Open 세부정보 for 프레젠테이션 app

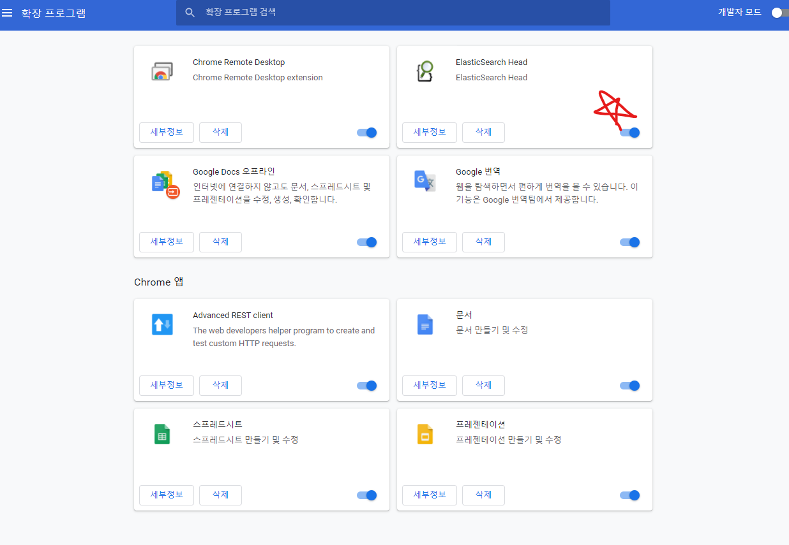[430, 495]
